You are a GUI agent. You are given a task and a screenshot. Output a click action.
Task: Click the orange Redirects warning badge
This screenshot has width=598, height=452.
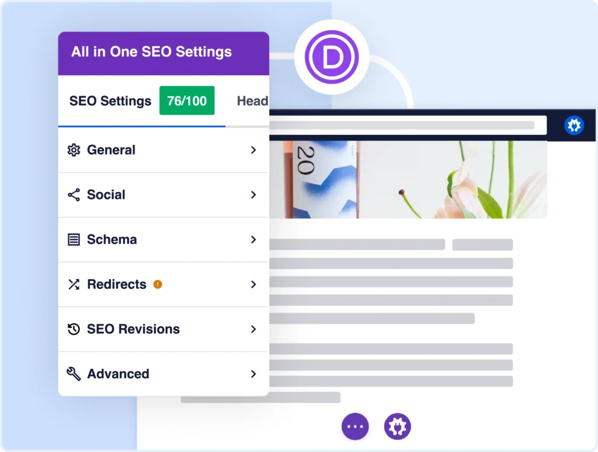[158, 285]
